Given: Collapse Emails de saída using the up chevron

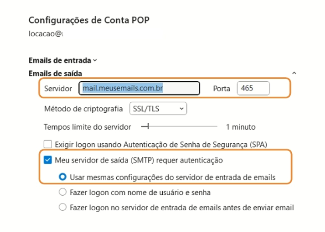Looking at the screenshot, I should tap(294, 73).
